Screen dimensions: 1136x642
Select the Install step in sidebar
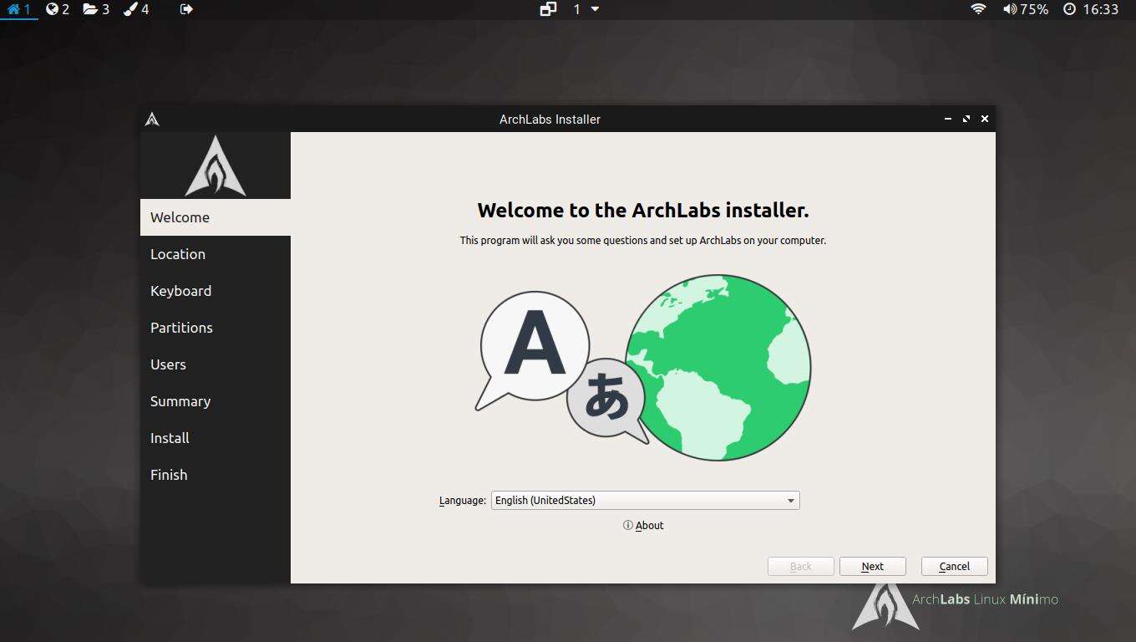[216, 438]
